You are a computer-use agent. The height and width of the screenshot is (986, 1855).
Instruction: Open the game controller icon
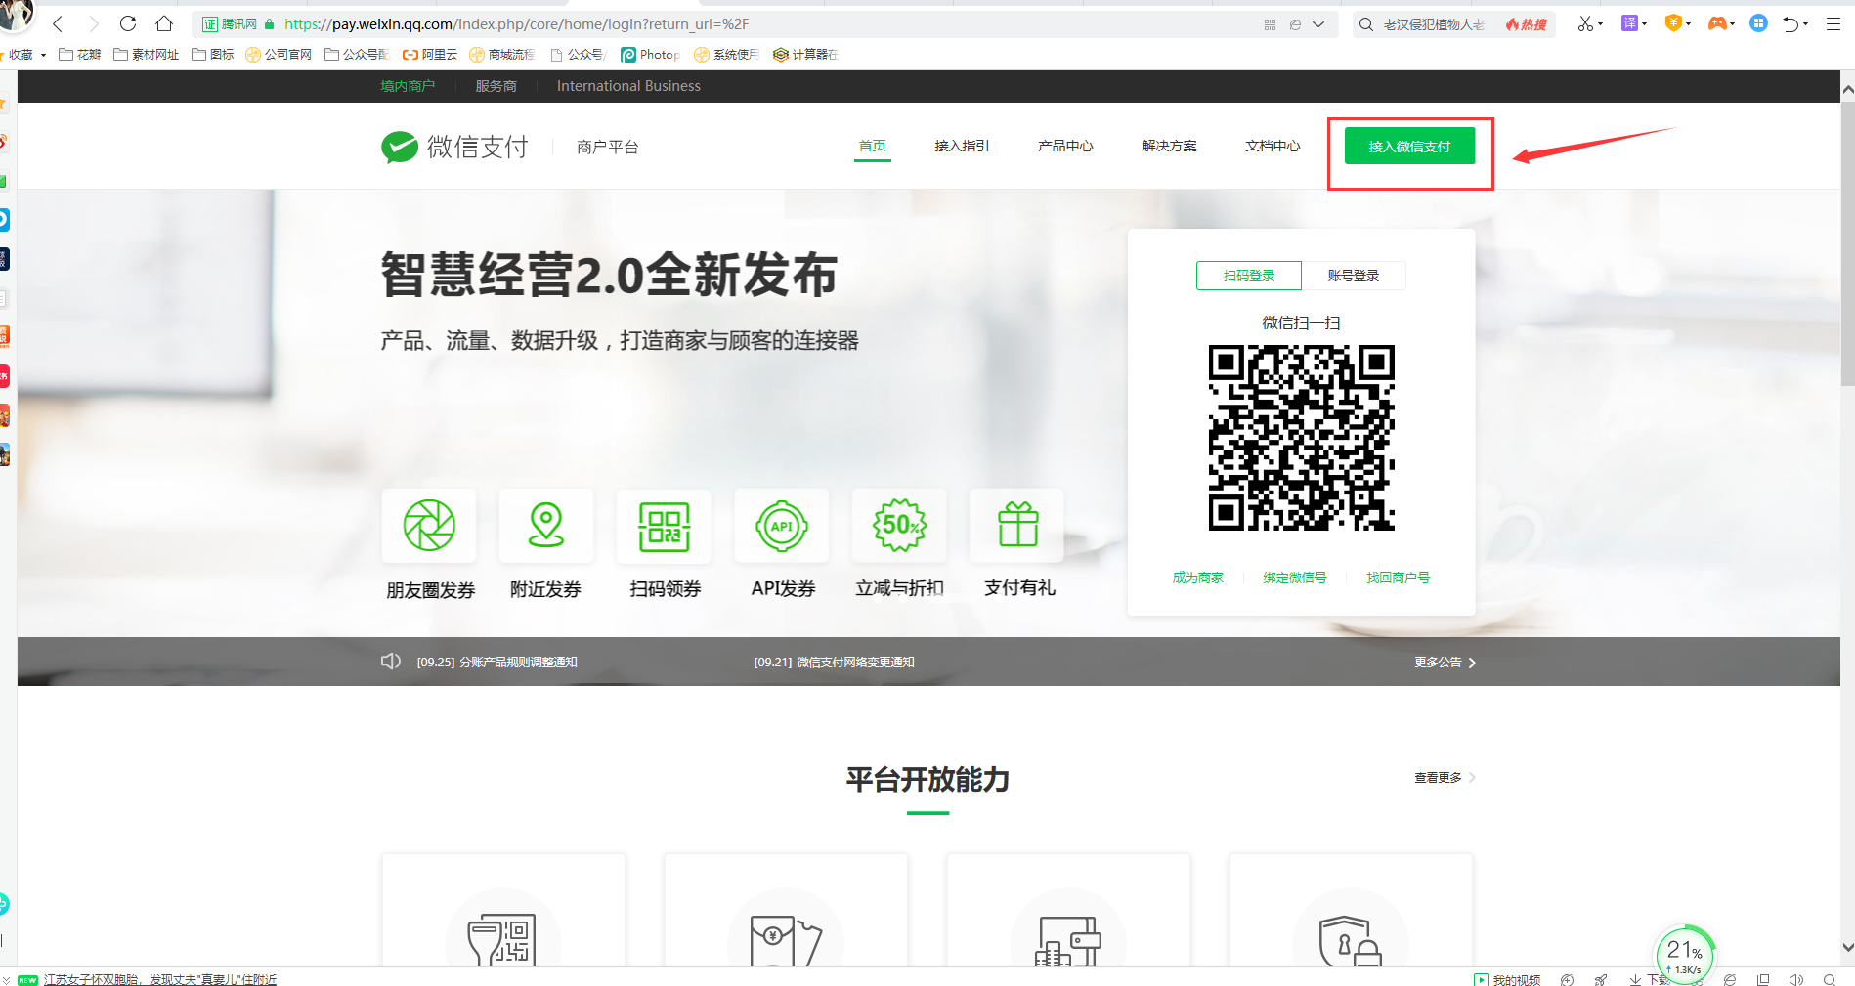click(1716, 23)
